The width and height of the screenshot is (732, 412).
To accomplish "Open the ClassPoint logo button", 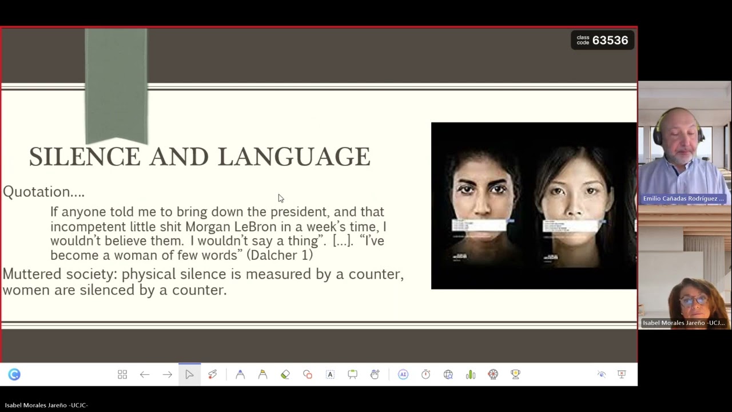I will pyautogui.click(x=14, y=374).
